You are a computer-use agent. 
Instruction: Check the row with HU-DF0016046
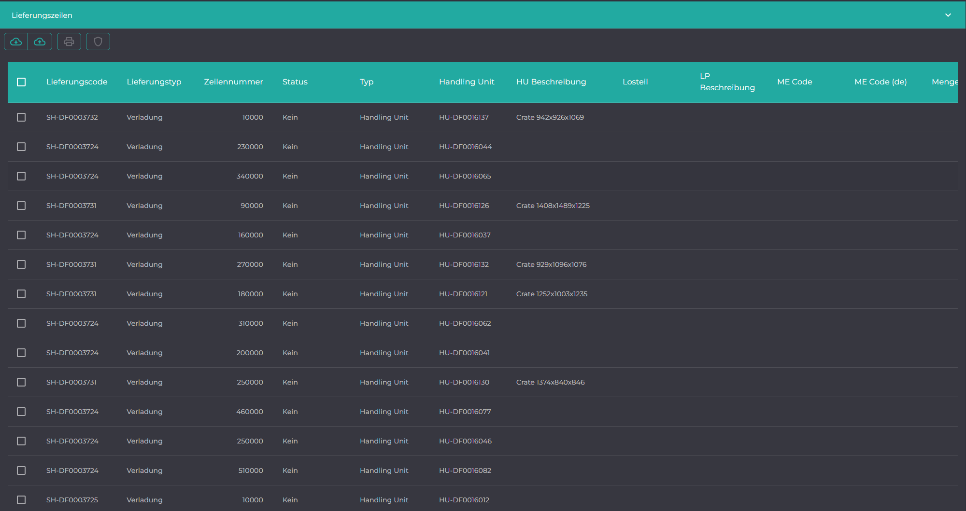pos(21,441)
